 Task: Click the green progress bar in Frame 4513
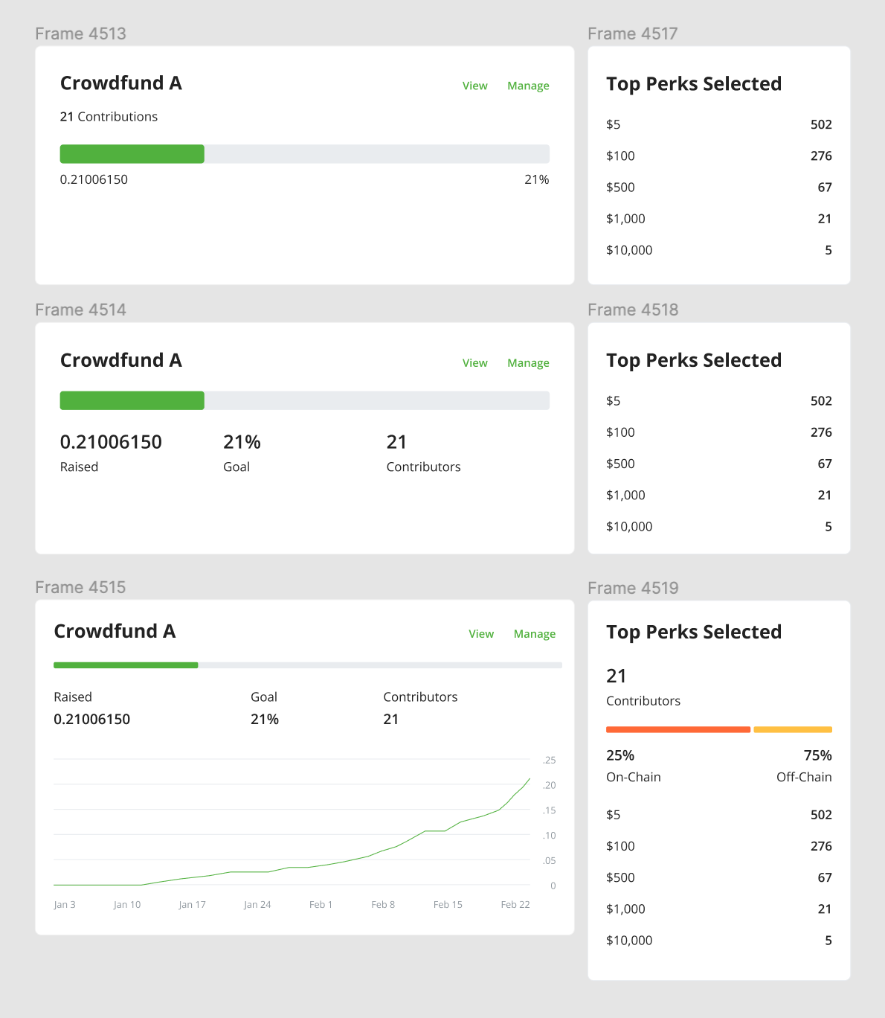click(x=132, y=153)
